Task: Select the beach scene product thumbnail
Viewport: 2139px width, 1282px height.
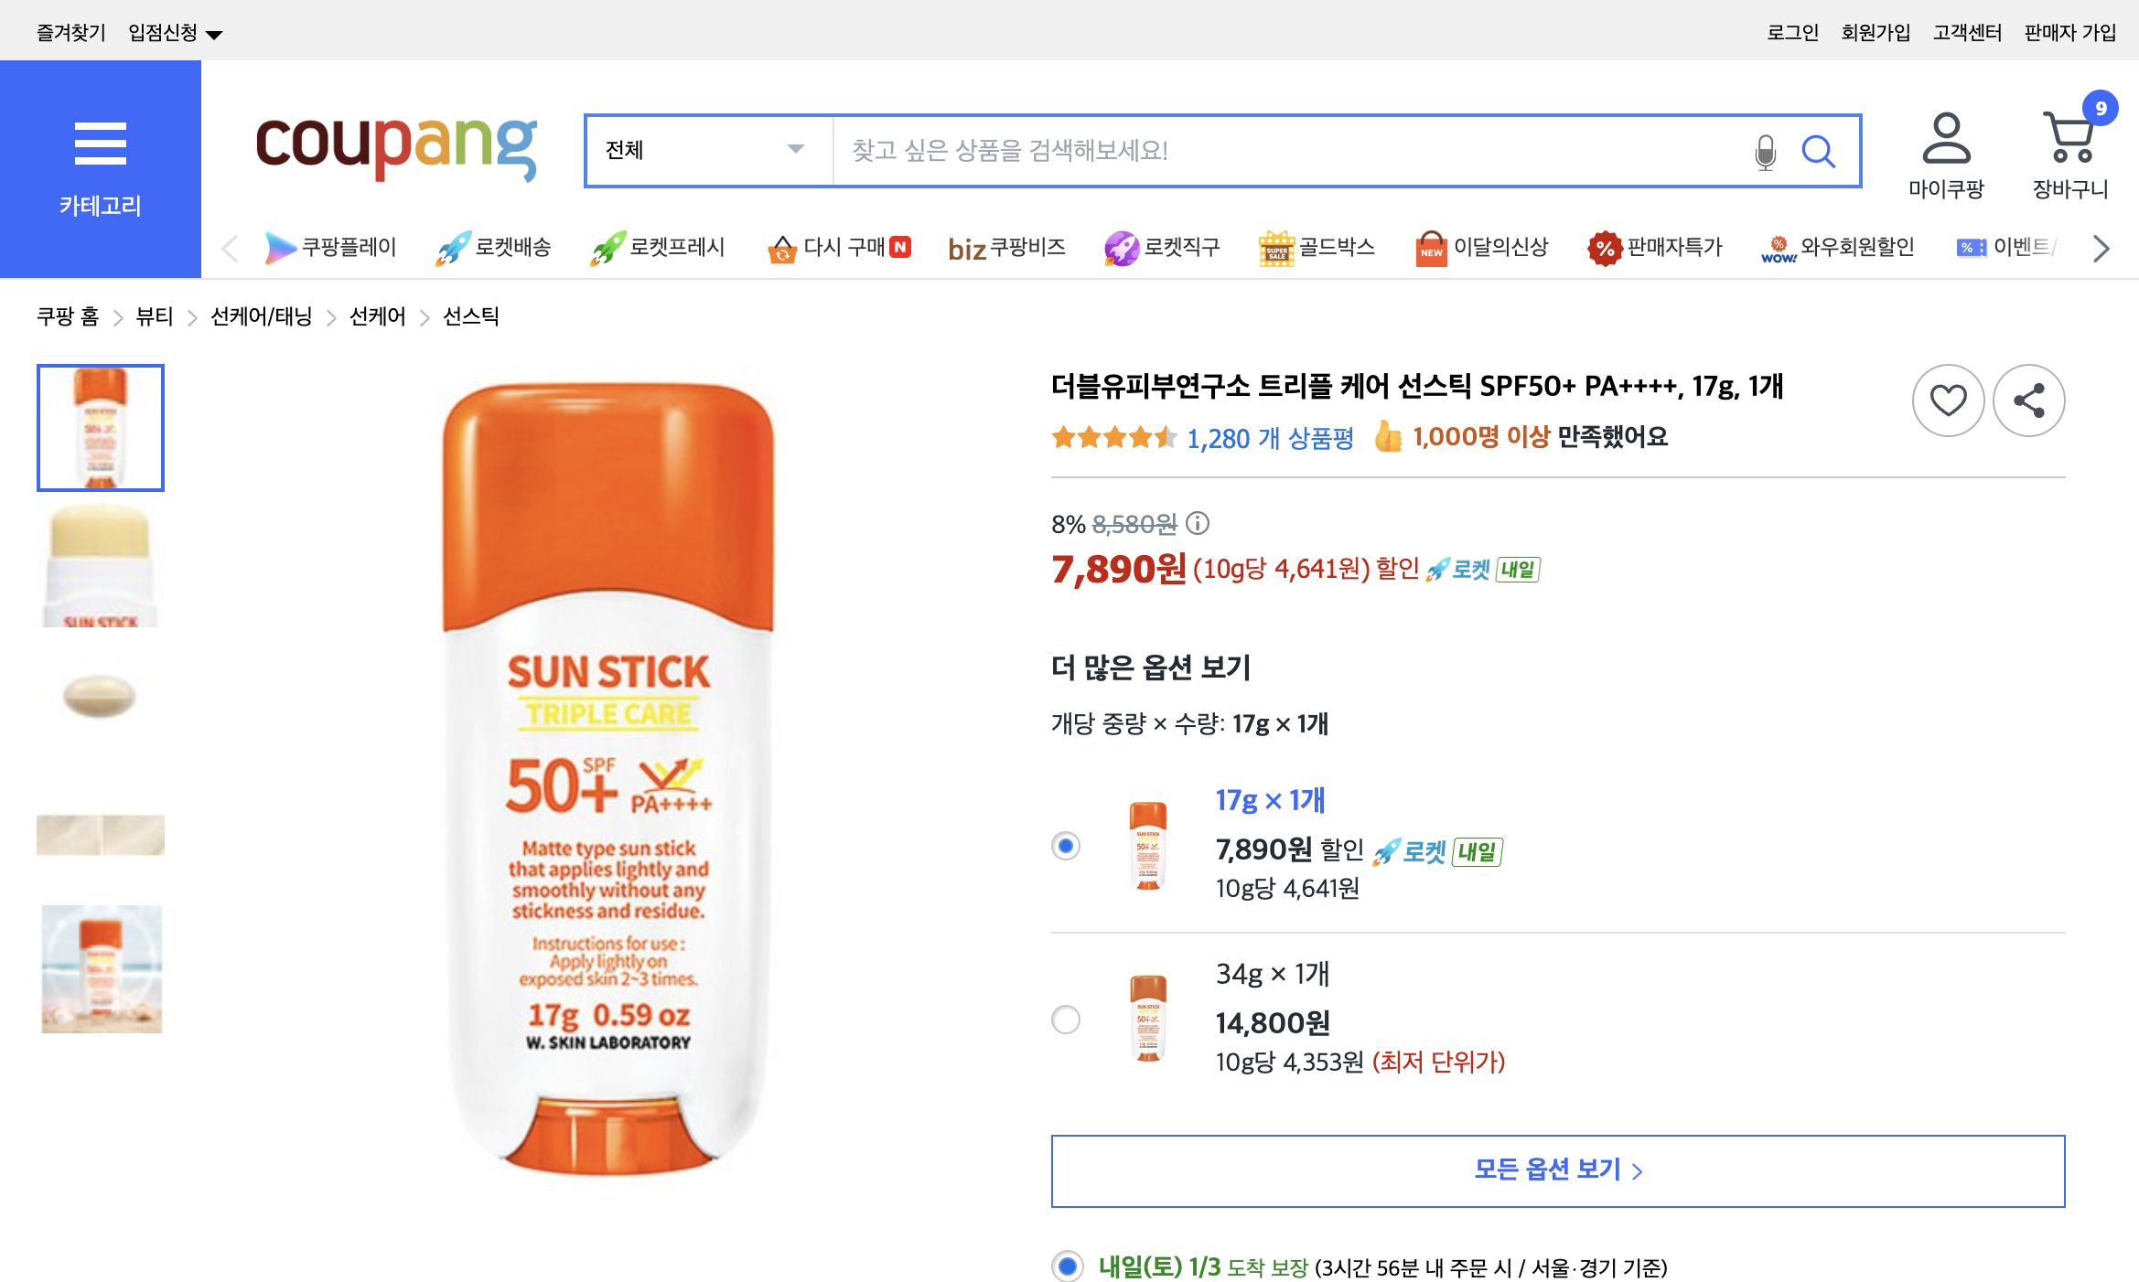Action: pos(100,969)
